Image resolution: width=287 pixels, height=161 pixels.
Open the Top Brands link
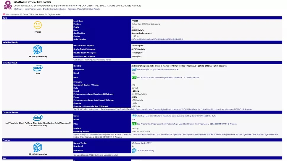(121, 109)
